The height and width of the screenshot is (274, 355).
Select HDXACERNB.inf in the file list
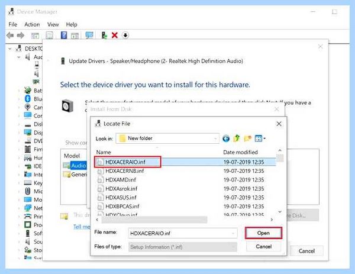click(x=185, y=171)
